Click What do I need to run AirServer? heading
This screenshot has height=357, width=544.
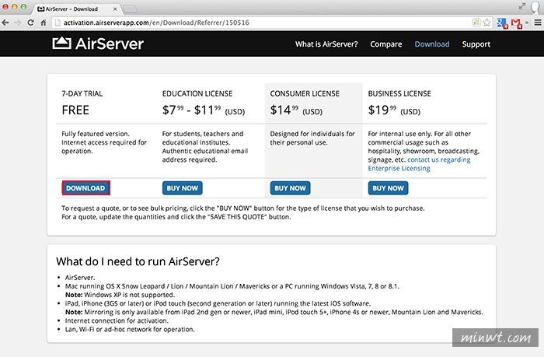pos(138,261)
